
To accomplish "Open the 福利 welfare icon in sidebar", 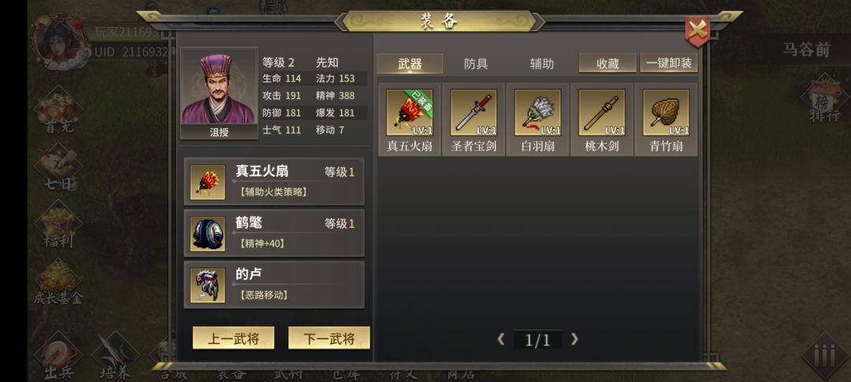I will point(58,225).
